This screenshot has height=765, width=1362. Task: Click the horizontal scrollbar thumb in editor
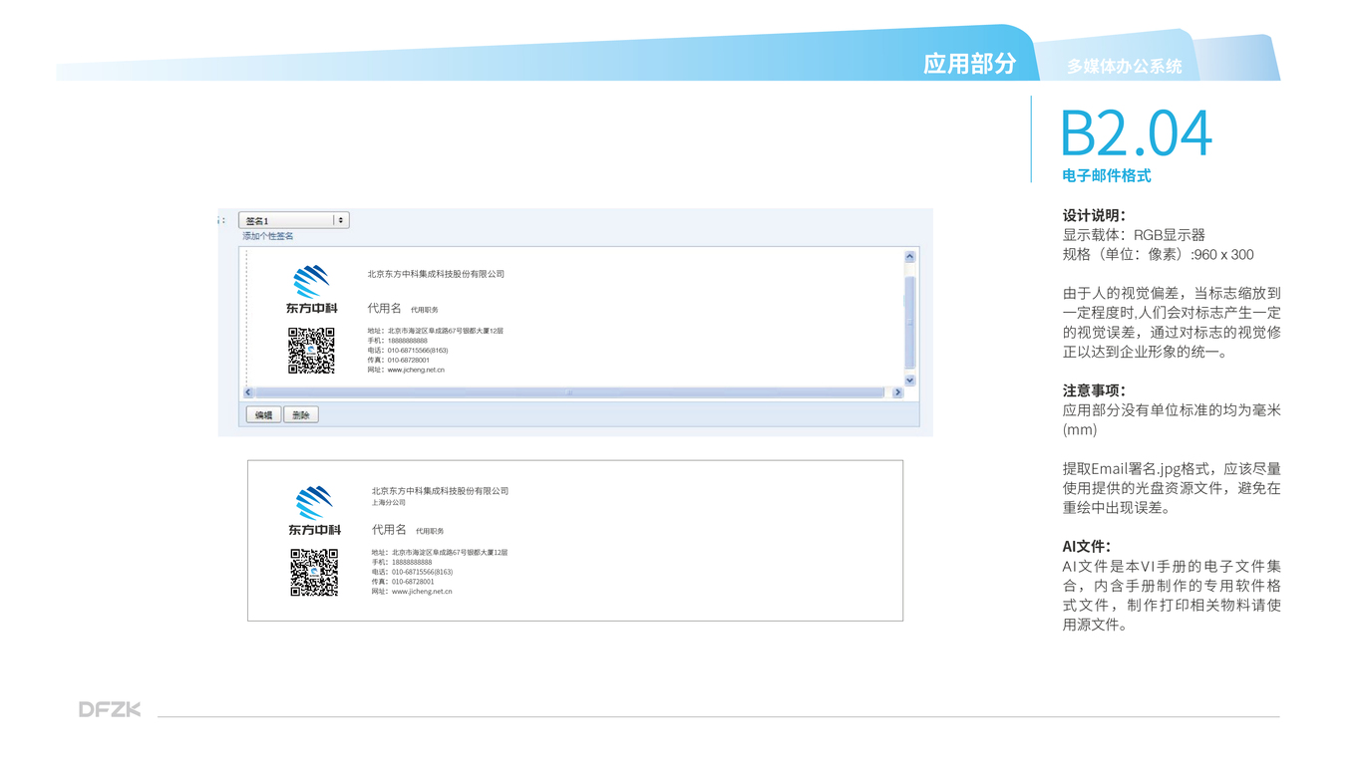pyautogui.click(x=570, y=392)
